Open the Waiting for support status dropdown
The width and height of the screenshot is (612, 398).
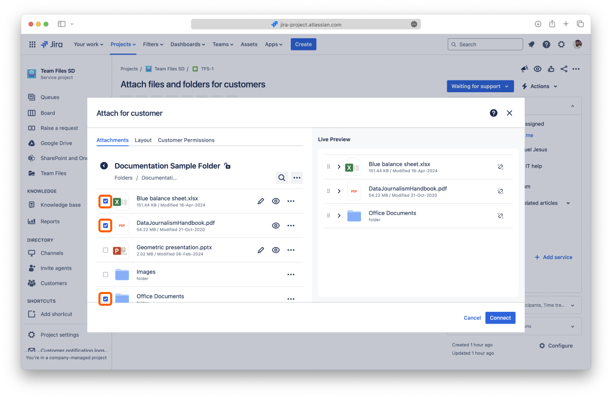(480, 86)
